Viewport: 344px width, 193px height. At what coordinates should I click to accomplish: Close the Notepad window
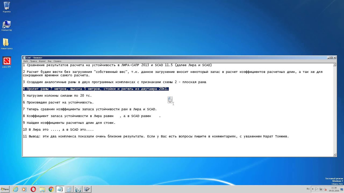tap(335, 58)
